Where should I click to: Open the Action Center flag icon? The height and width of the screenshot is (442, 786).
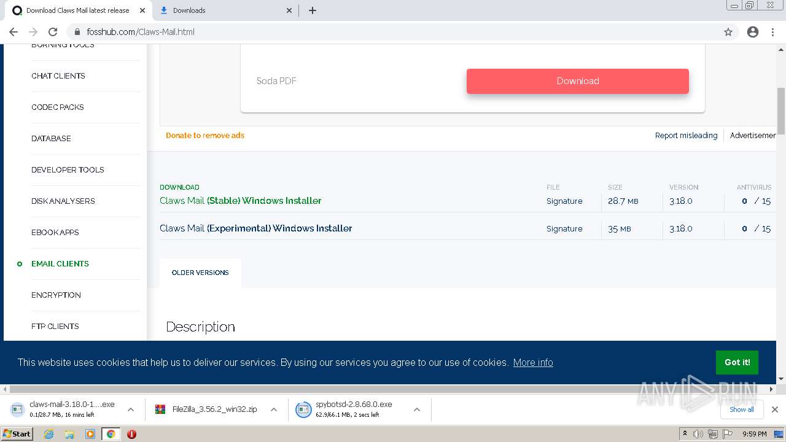point(728,434)
